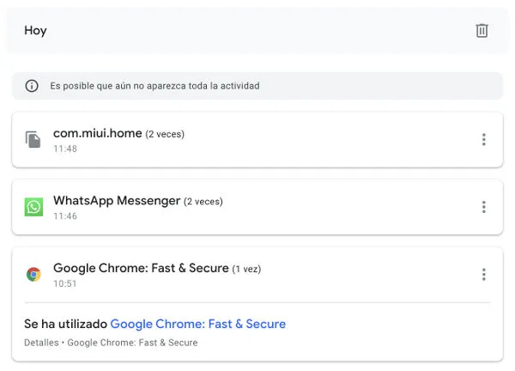The image size is (515, 371).
Task: Click the WhatsApp Messenger app icon
Action: (x=33, y=207)
